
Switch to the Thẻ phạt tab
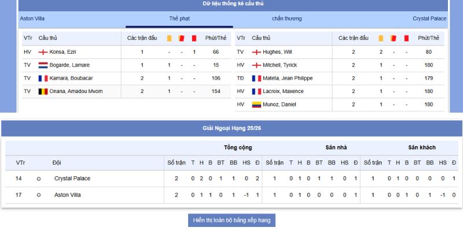pos(179,19)
